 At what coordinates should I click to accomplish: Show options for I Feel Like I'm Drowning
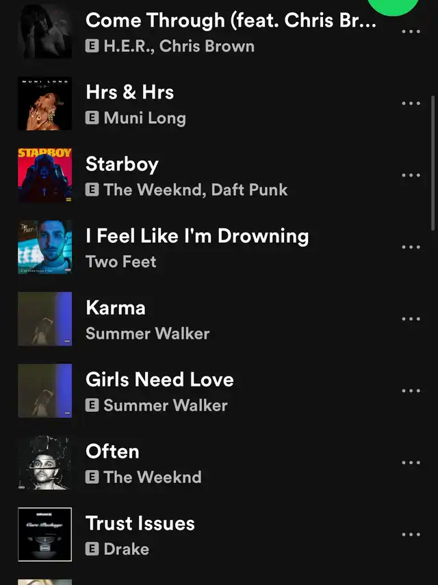pos(411,247)
